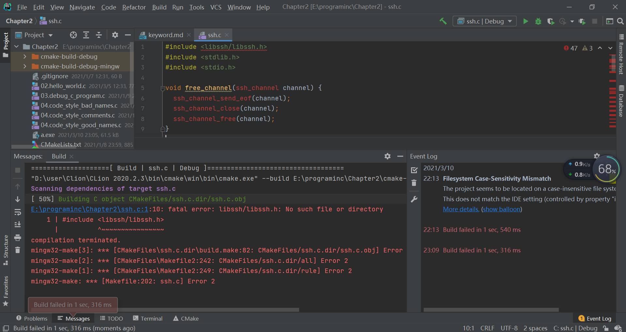This screenshot has height=332, width=626.
Task: Expand the cmake-build-debug folder
Action: [25, 56]
